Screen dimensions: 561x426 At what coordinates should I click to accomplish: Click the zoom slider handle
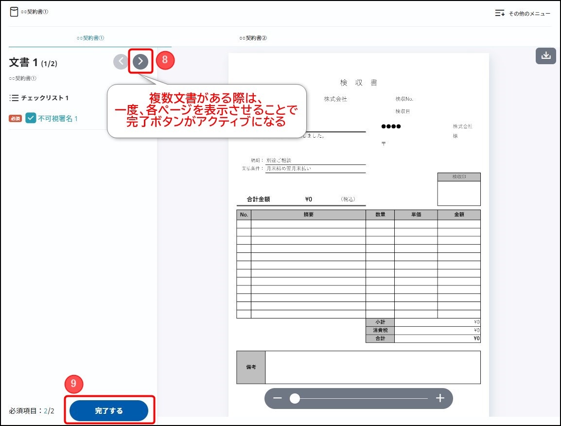pyautogui.click(x=295, y=398)
